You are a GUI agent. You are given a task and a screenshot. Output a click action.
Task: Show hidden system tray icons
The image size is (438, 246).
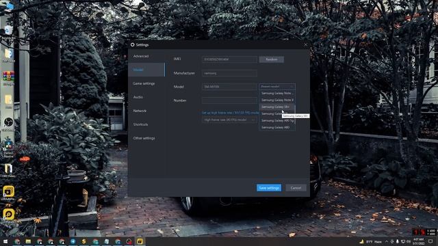387,241
